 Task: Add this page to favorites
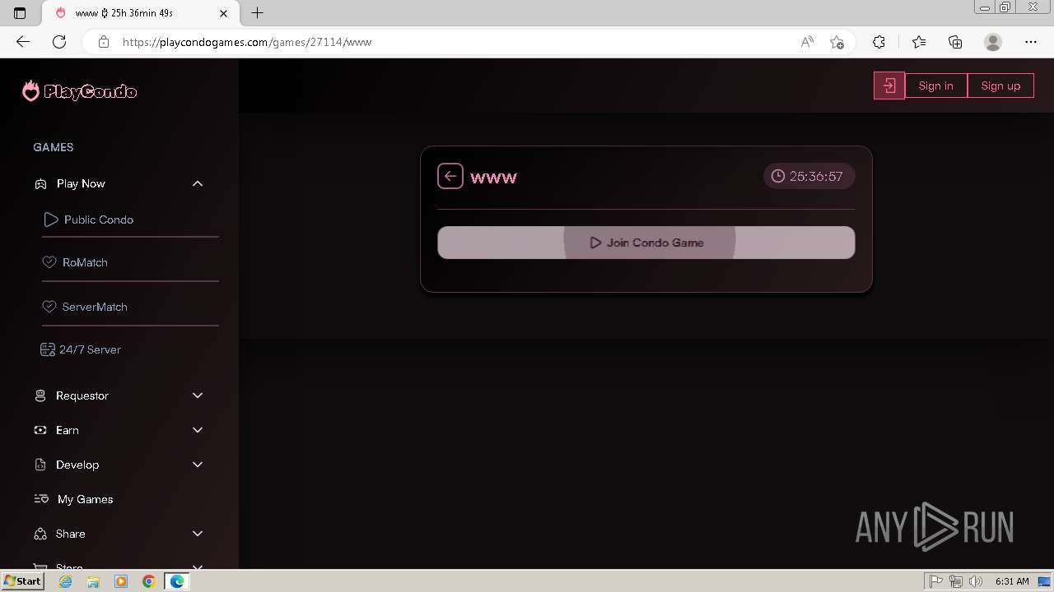click(837, 42)
